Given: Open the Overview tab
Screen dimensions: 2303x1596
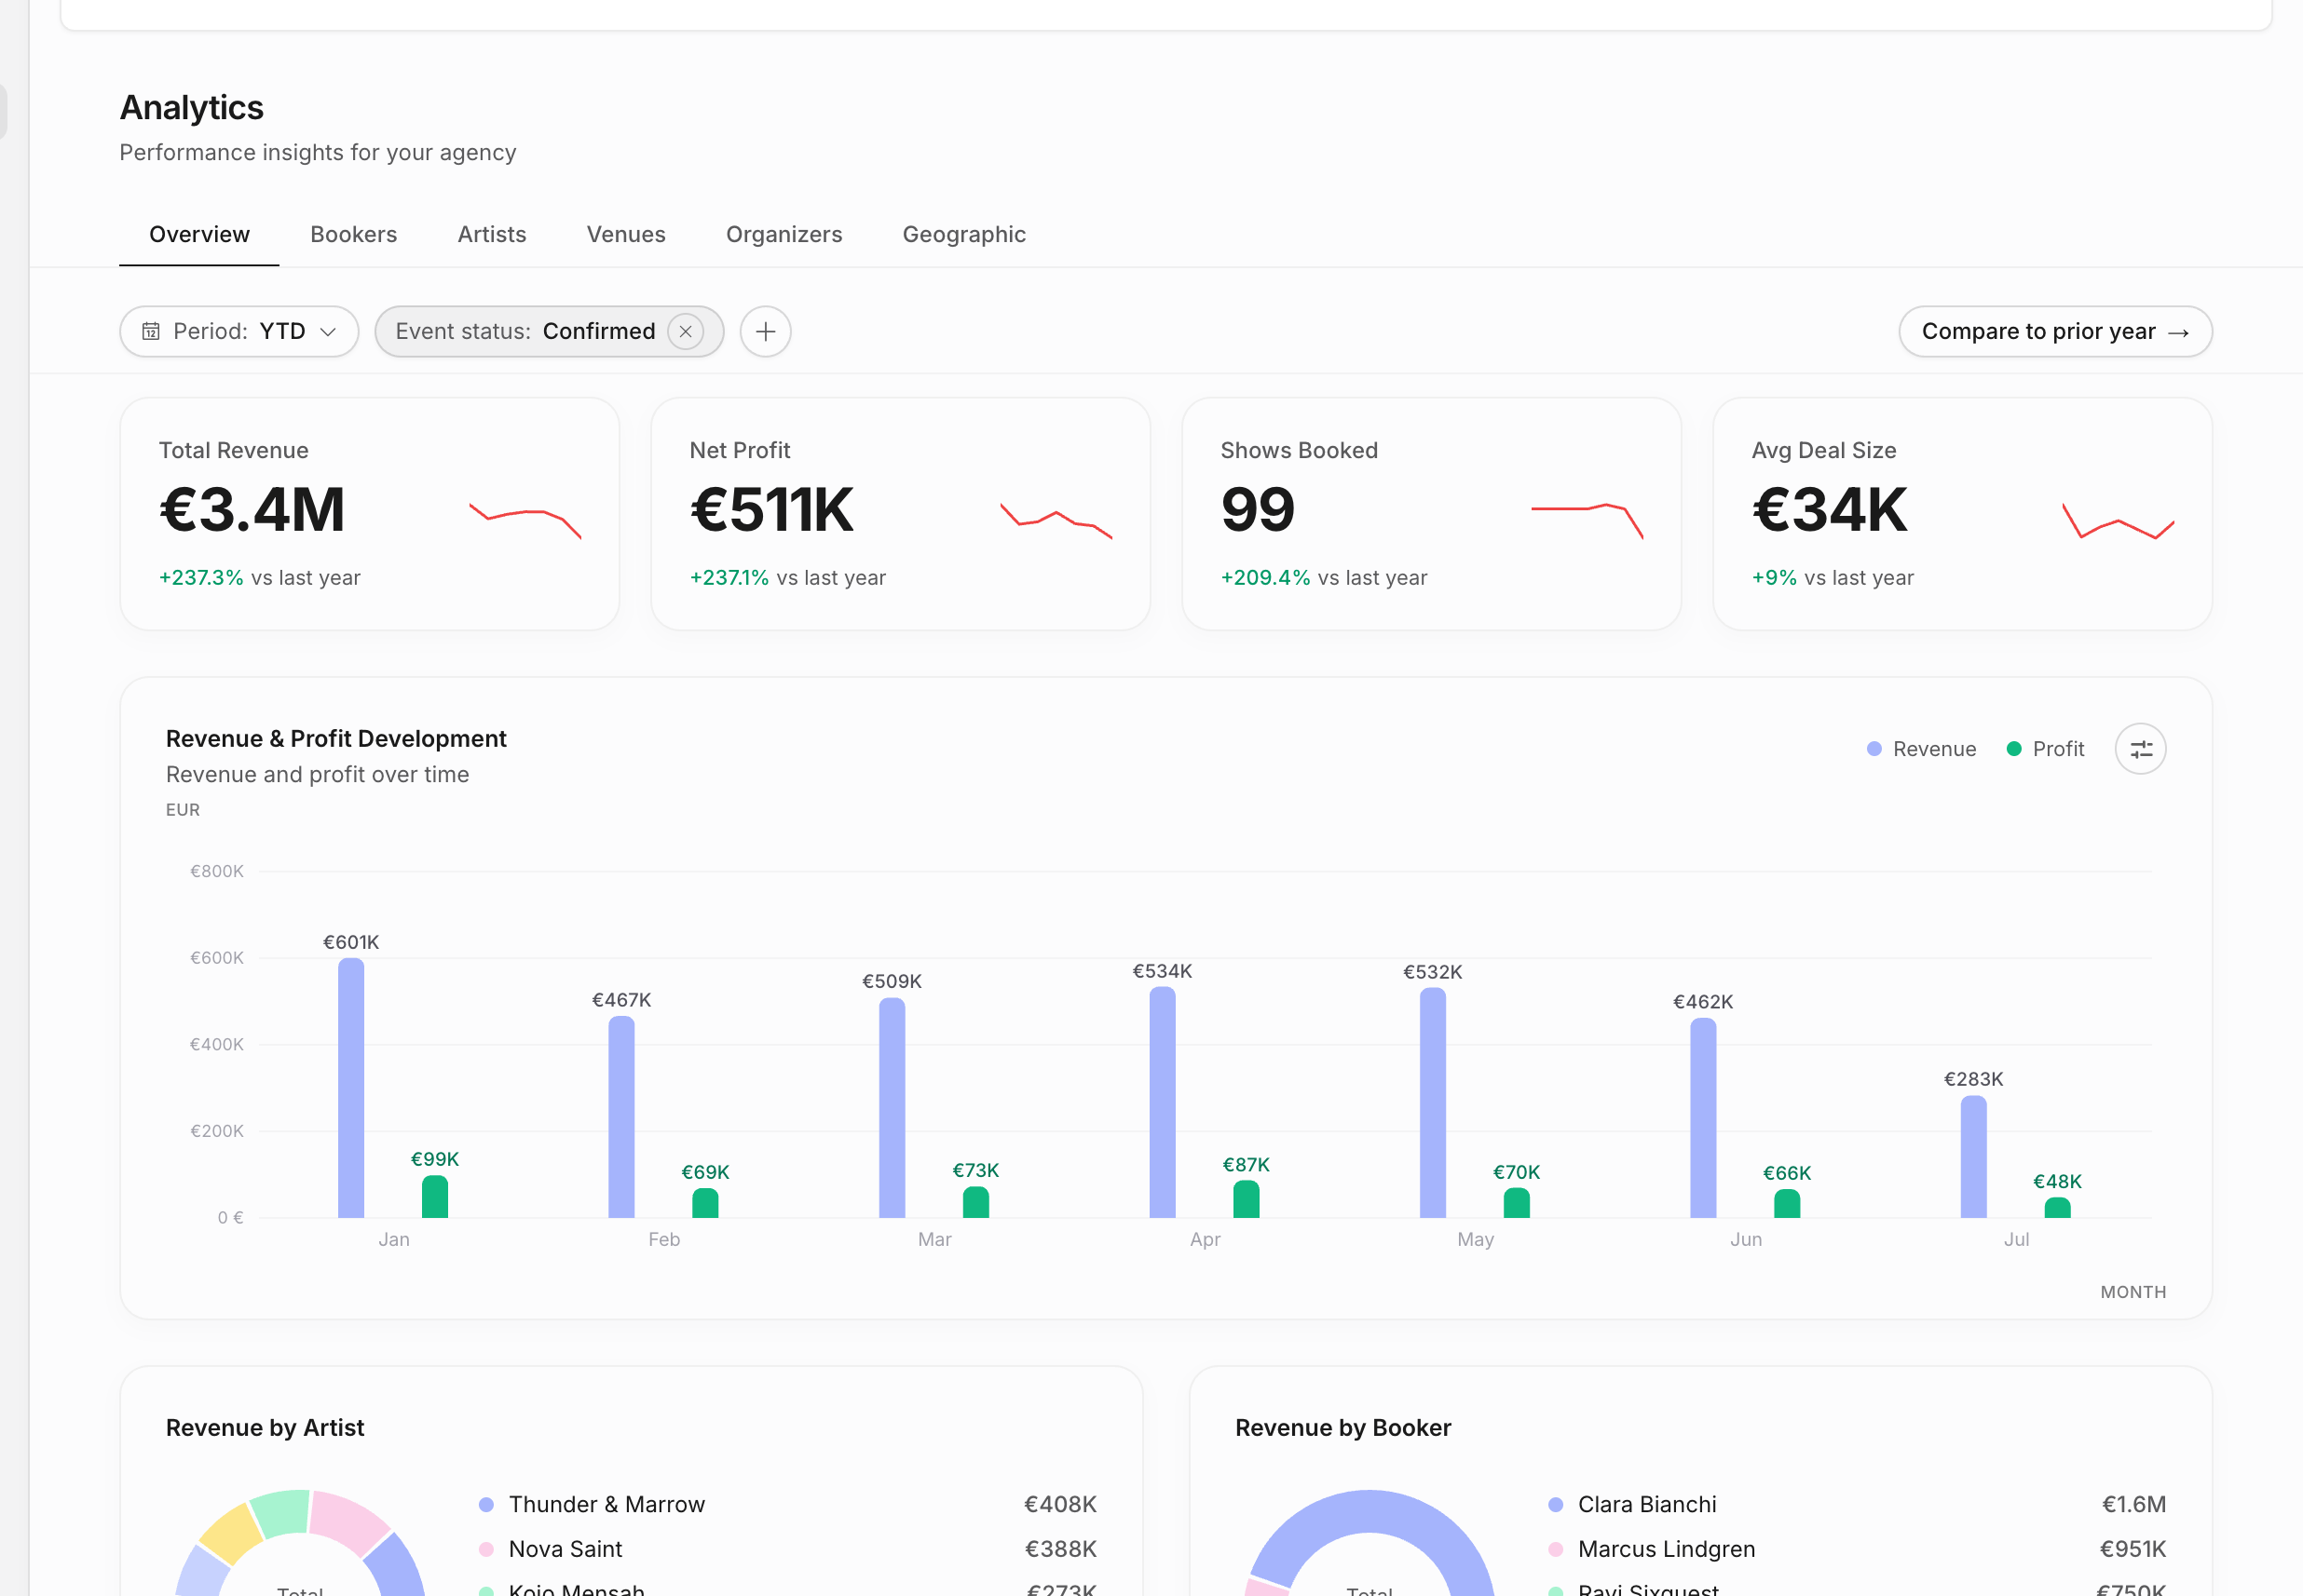Looking at the screenshot, I should point(199,234).
